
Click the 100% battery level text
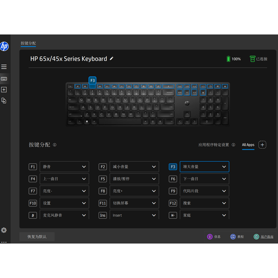tap(236, 59)
